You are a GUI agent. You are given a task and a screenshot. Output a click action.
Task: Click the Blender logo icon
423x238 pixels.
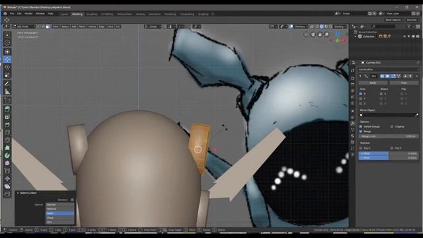(x=5, y=13)
